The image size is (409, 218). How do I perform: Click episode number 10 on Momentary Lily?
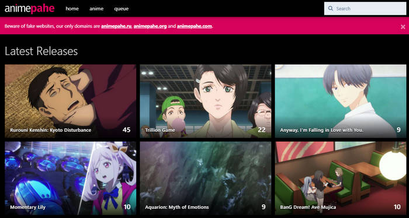click(x=127, y=207)
